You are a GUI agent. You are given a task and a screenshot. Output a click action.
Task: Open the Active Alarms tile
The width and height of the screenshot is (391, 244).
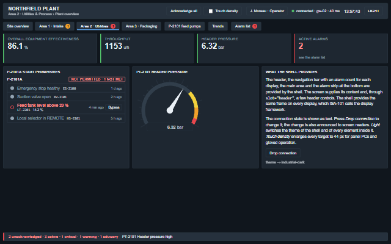pyautogui.click(x=341, y=48)
